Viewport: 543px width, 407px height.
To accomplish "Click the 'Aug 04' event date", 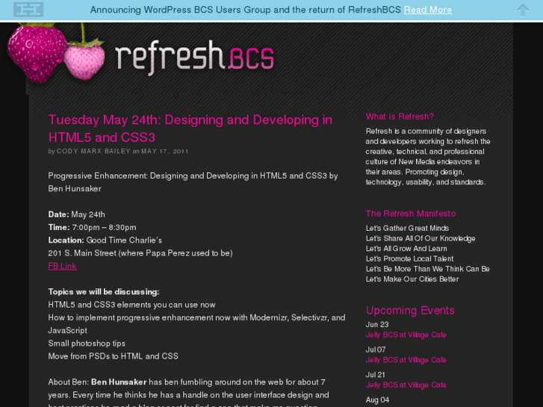I will tap(377, 400).
